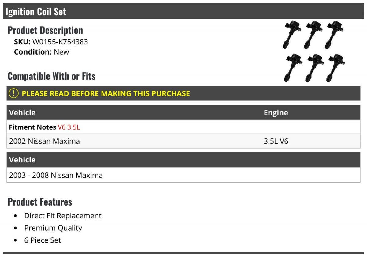Click the first Vehicle column header
The image size is (367, 257).
[x=22, y=112]
